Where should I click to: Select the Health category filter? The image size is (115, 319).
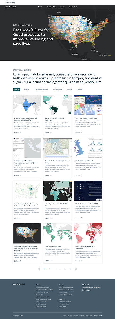pos(16,89)
